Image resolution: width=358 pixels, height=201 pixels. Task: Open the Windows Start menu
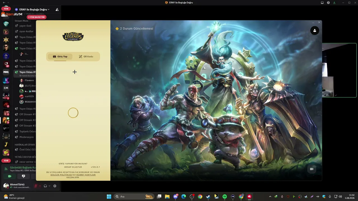pyautogui.click(x=109, y=197)
